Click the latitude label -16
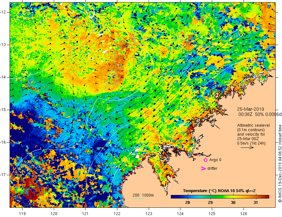 click(x=4, y=142)
